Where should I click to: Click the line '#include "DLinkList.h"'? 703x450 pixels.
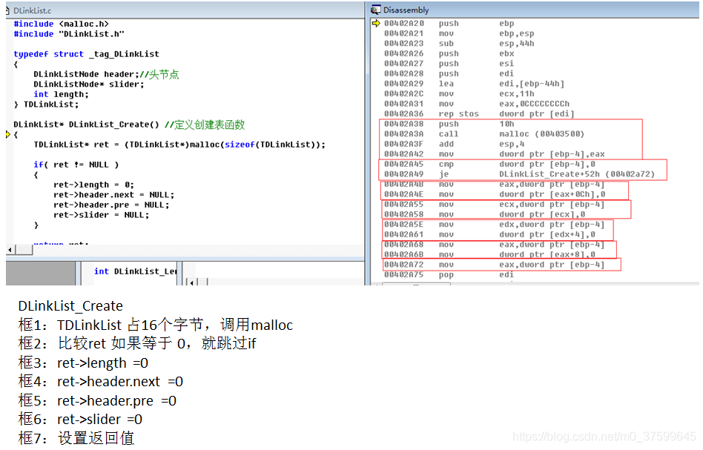[69, 33]
